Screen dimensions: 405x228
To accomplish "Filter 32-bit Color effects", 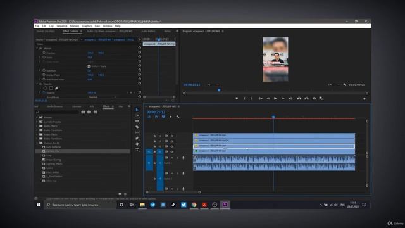I will point(89,112).
